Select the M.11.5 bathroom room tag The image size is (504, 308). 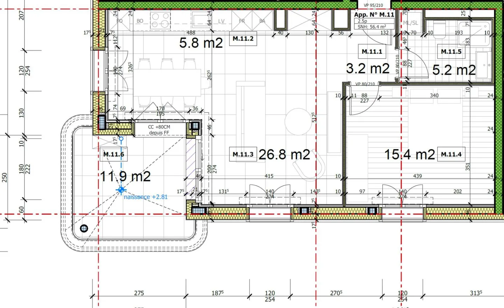(x=451, y=51)
